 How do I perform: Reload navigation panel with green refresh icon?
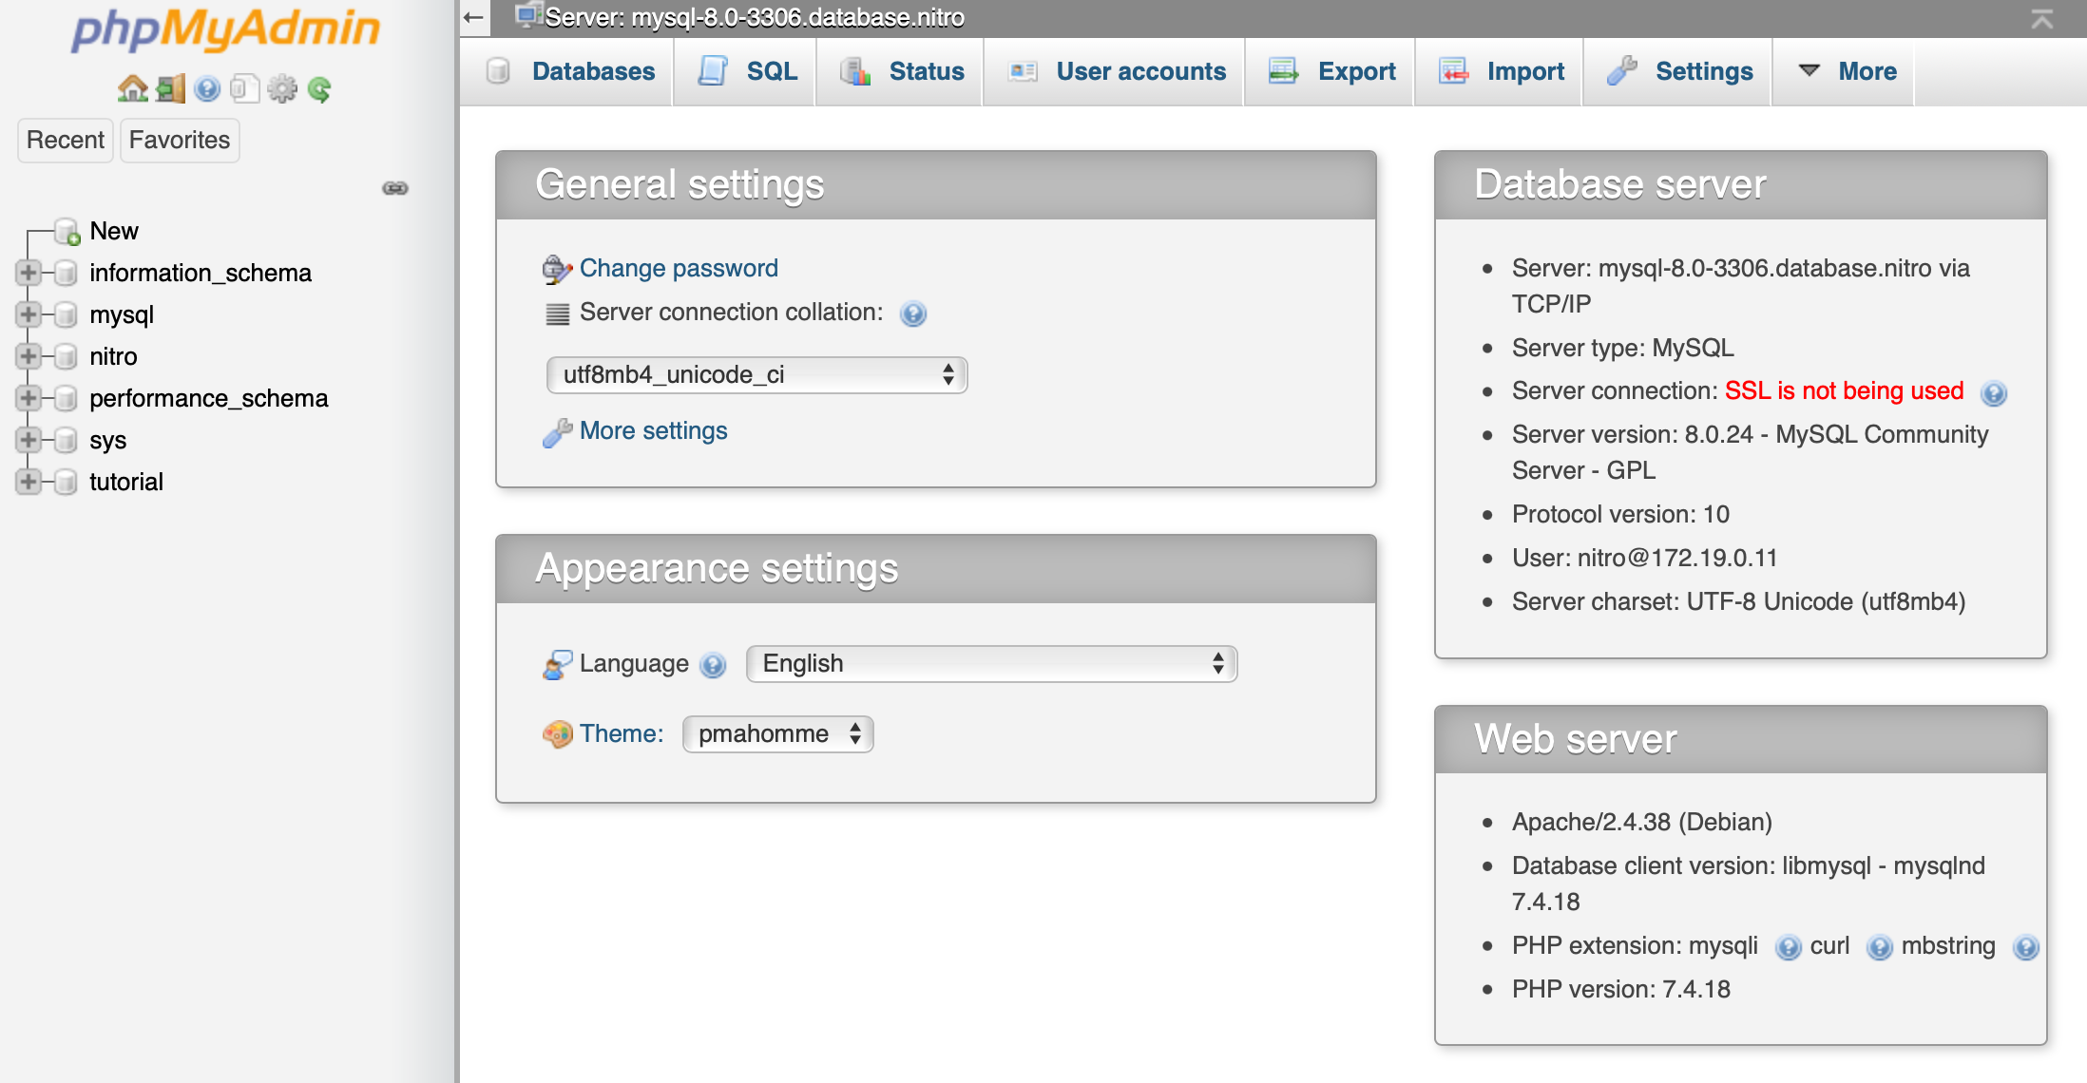(x=319, y=89)
